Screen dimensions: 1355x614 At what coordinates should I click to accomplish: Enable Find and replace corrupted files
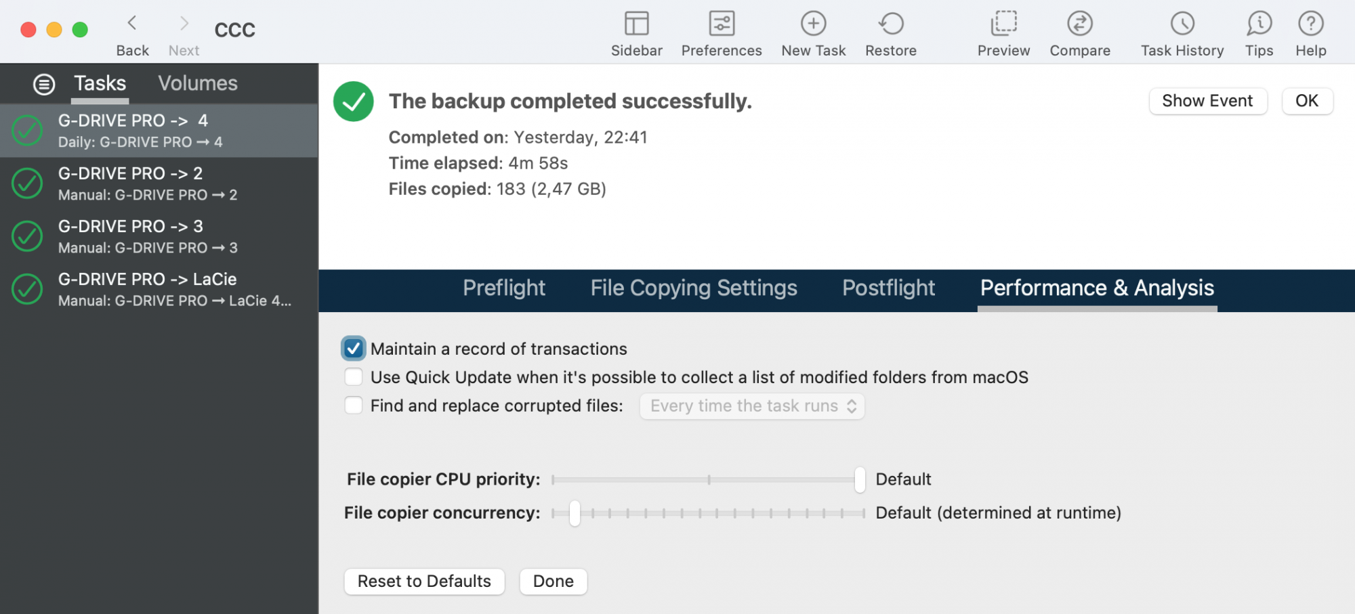coord(354,405)
